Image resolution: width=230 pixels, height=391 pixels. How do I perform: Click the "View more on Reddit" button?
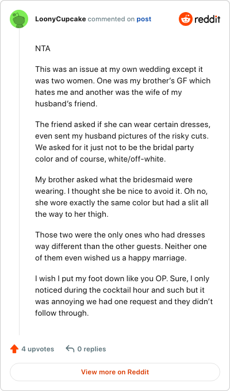coord(115,372)
